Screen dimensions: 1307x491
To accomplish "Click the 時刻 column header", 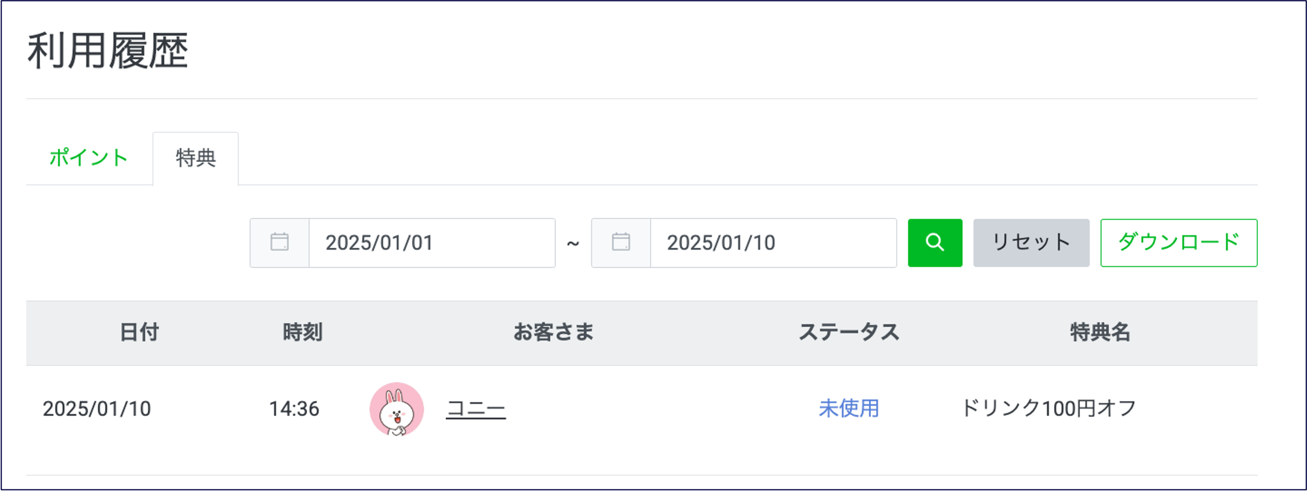I will coord(303,332).
